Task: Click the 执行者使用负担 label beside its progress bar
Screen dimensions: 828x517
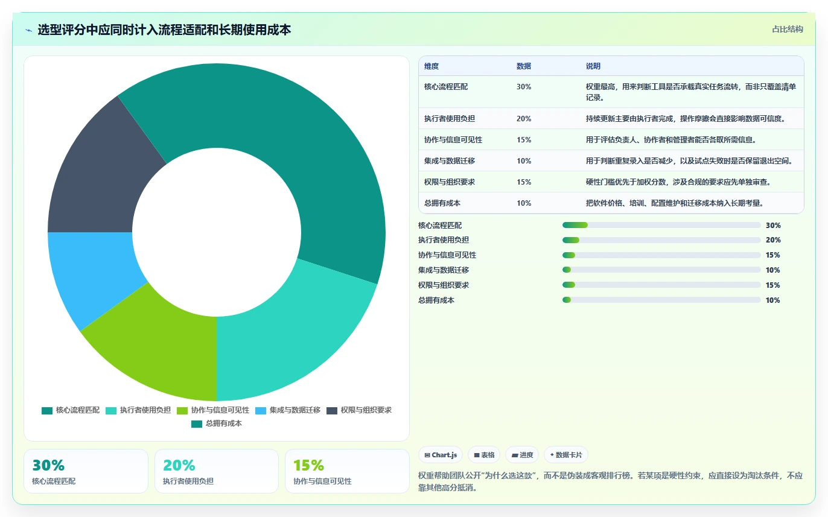Action: 444,240
